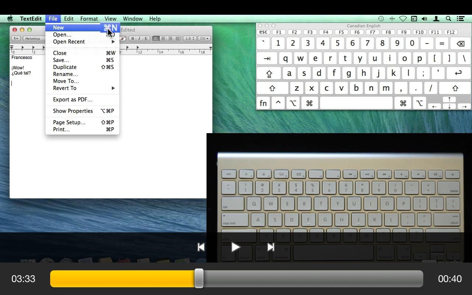
Task: Choose New from the File menu
Action: pos(82,28)
